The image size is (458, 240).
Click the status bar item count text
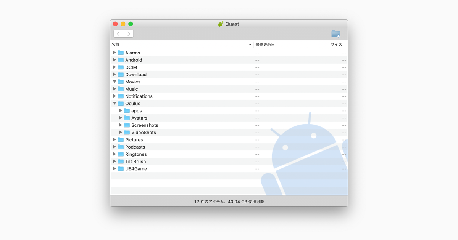point(229,202)
